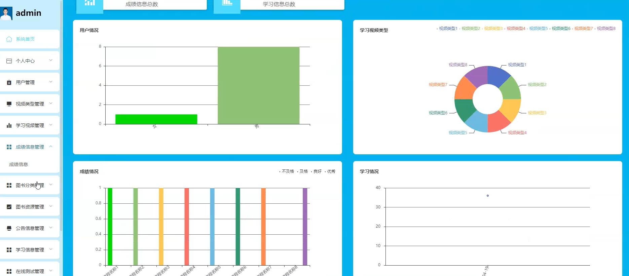Click the 视频类型管理 monitor icon
The height and width of the screenshot is (276, 629).
coord(9,104)
